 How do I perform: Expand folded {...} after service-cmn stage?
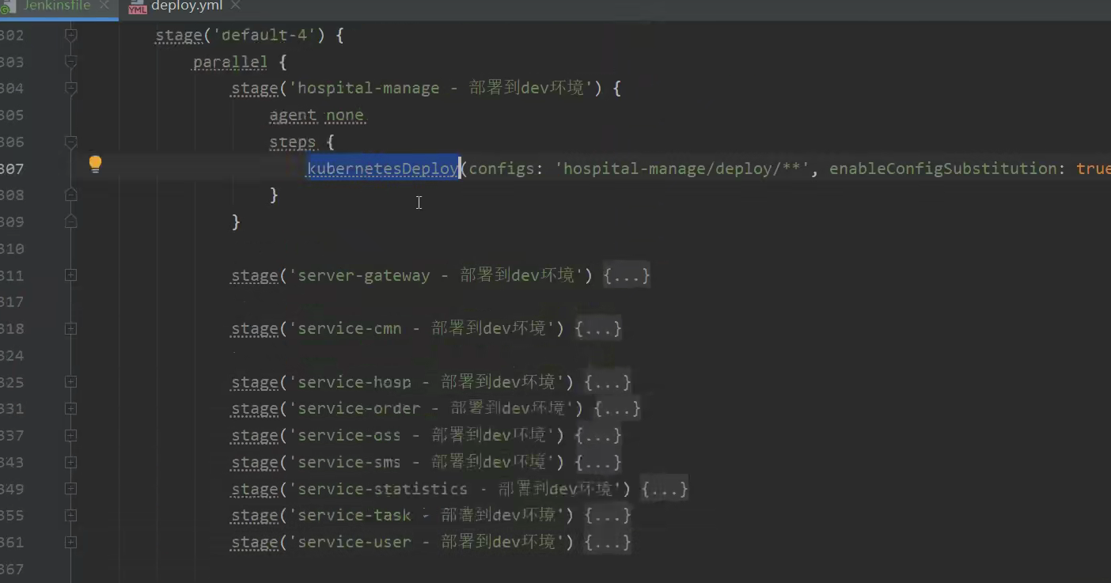coord(598,328)
